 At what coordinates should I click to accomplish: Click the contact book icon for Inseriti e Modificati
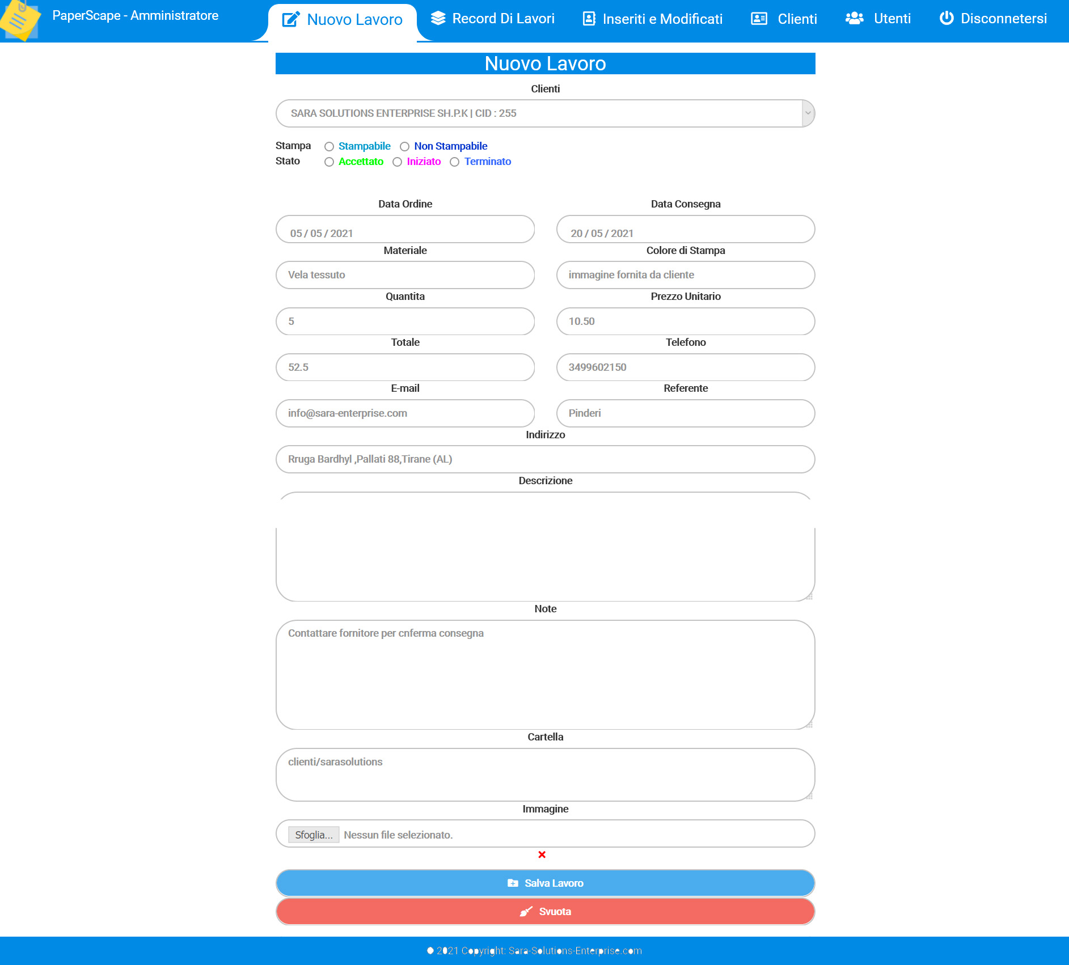tap(589, 19)
